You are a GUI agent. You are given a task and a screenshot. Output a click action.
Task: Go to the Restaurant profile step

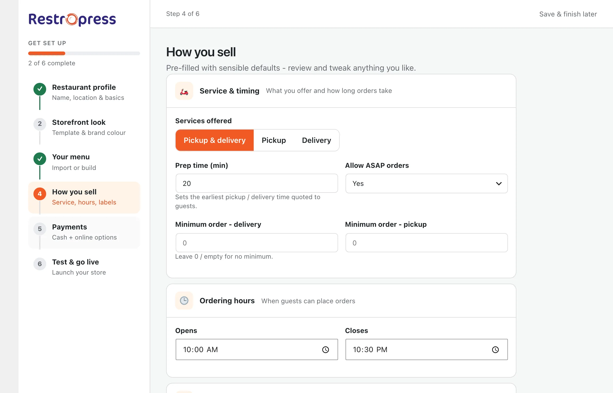click(x=84, y=92)
